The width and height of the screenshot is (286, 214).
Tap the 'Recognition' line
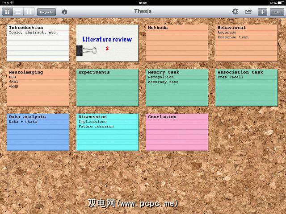[161, 77]
